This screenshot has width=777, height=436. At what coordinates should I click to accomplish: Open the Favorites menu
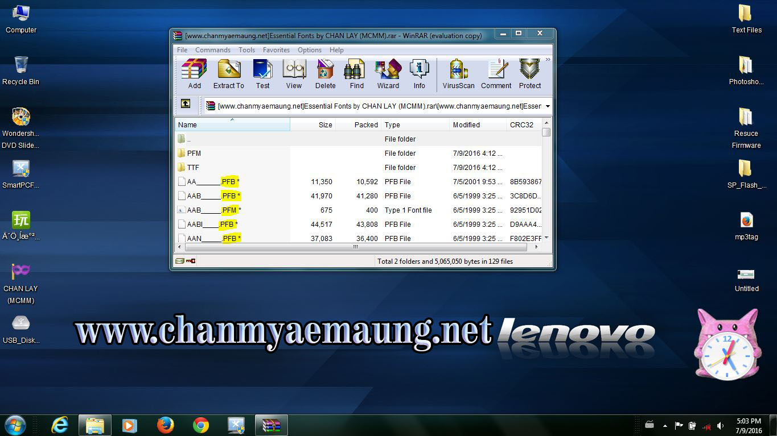276,50
